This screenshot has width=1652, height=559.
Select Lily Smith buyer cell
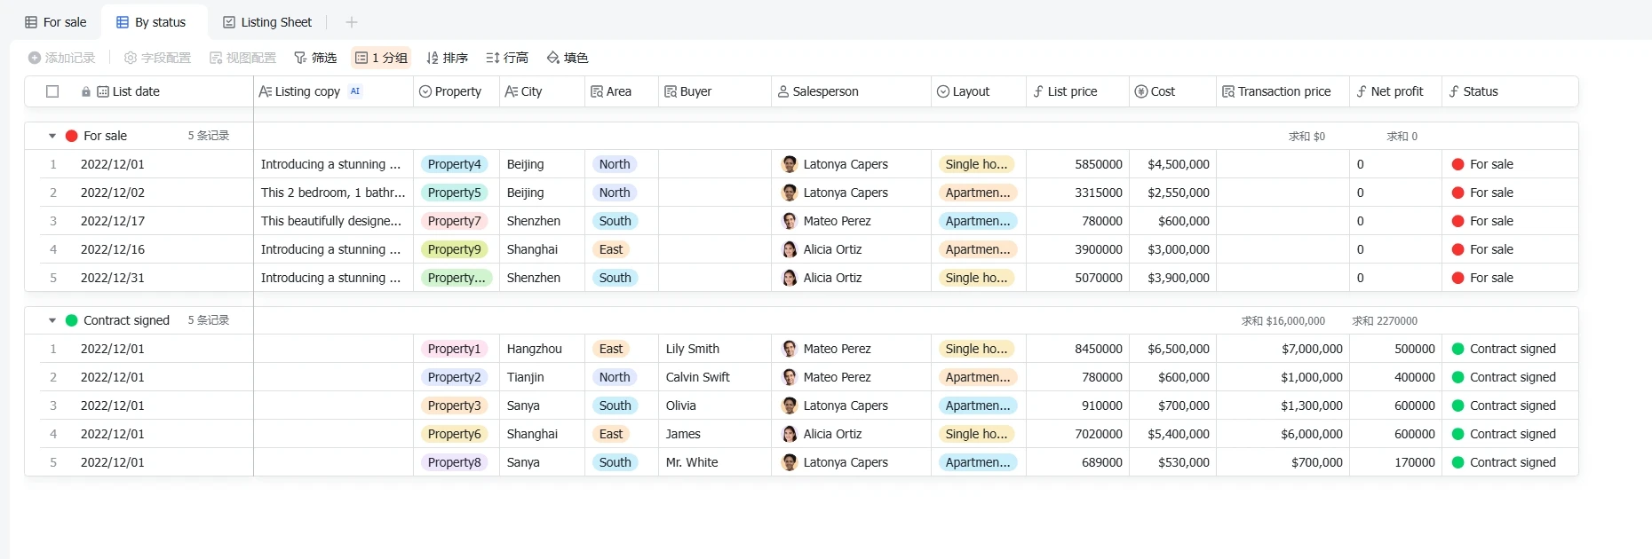(715, 349)
